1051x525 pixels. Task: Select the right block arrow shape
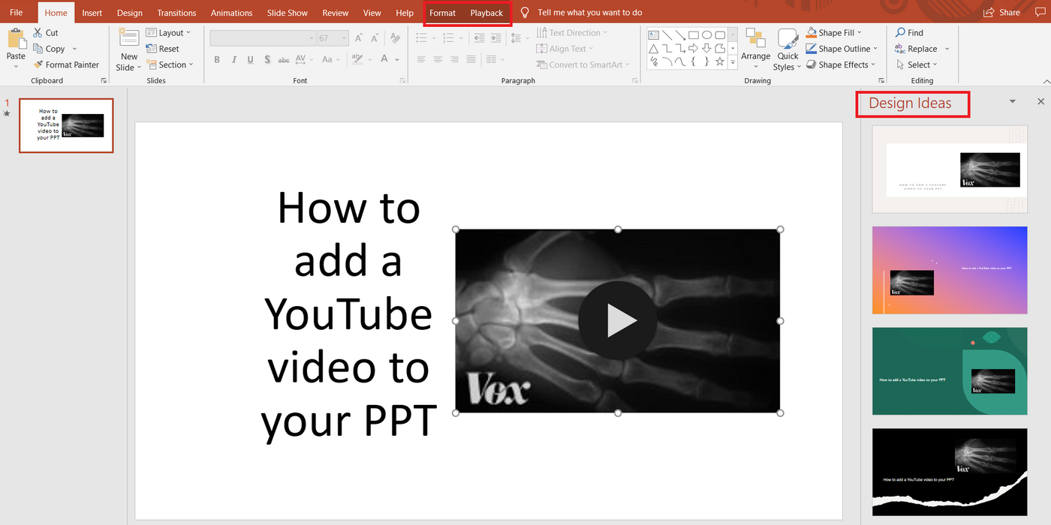tap(694, 49)
